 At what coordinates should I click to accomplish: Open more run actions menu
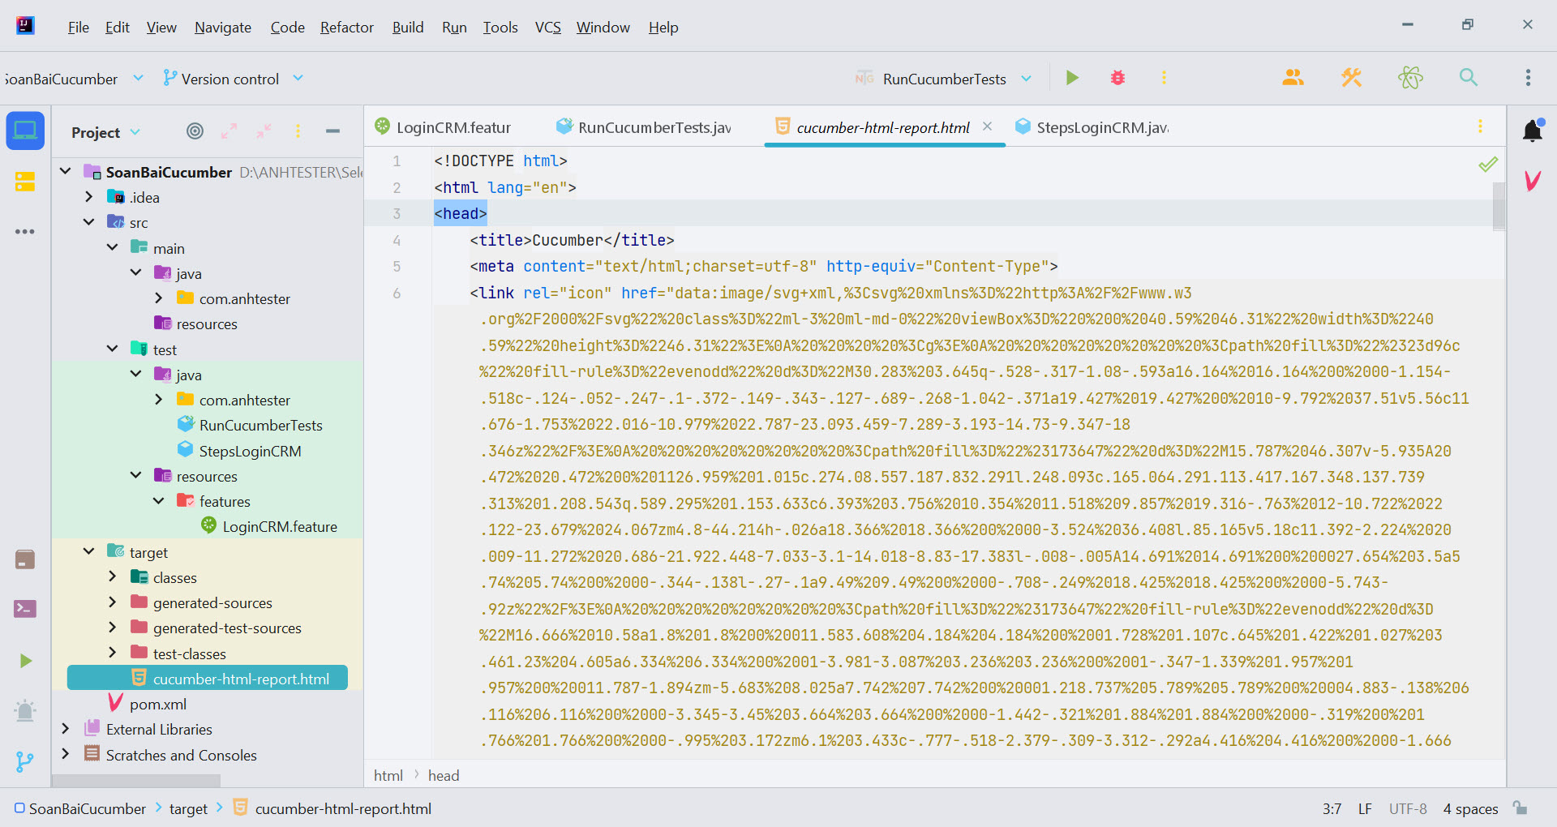coord(1164,78)
